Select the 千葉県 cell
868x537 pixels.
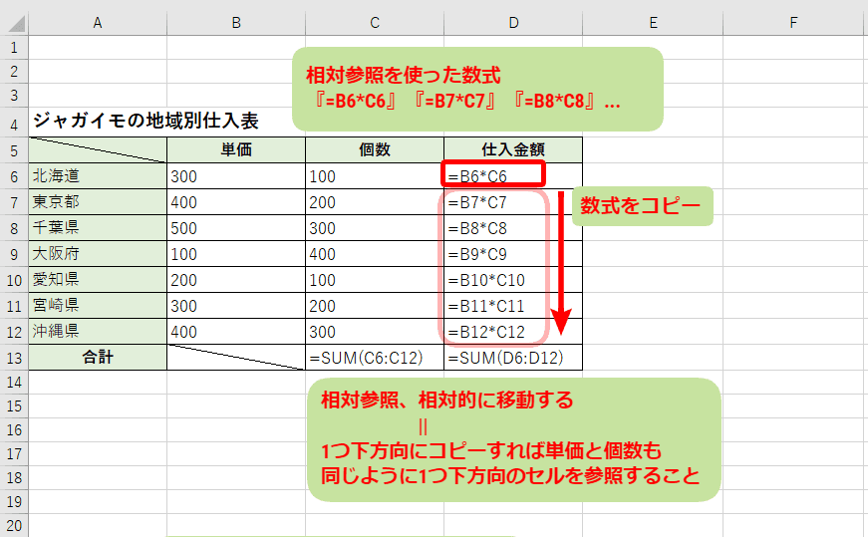pyautogui.click(x=98, y=227)
